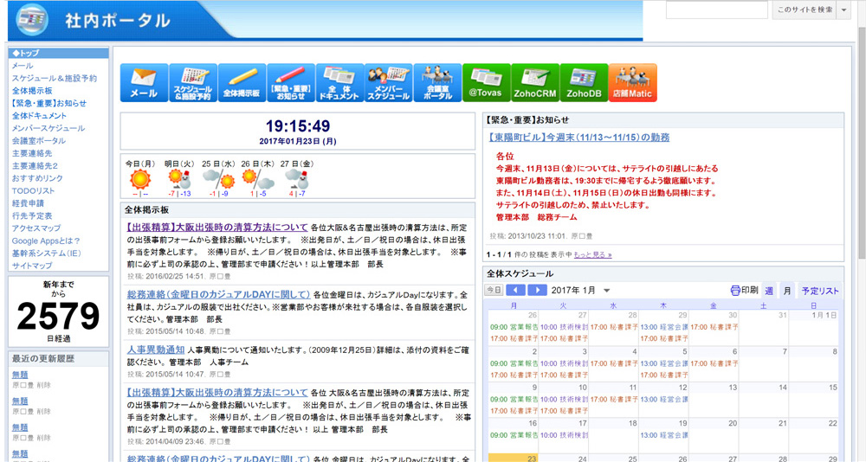
Task: Open 主要連絡先2 in left sidebar
Action: [x=35, y=165]
